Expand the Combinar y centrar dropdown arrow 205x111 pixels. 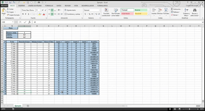82,14
